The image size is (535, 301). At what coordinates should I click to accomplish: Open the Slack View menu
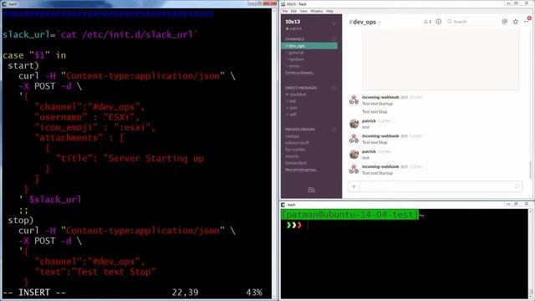tap(303, 11)
